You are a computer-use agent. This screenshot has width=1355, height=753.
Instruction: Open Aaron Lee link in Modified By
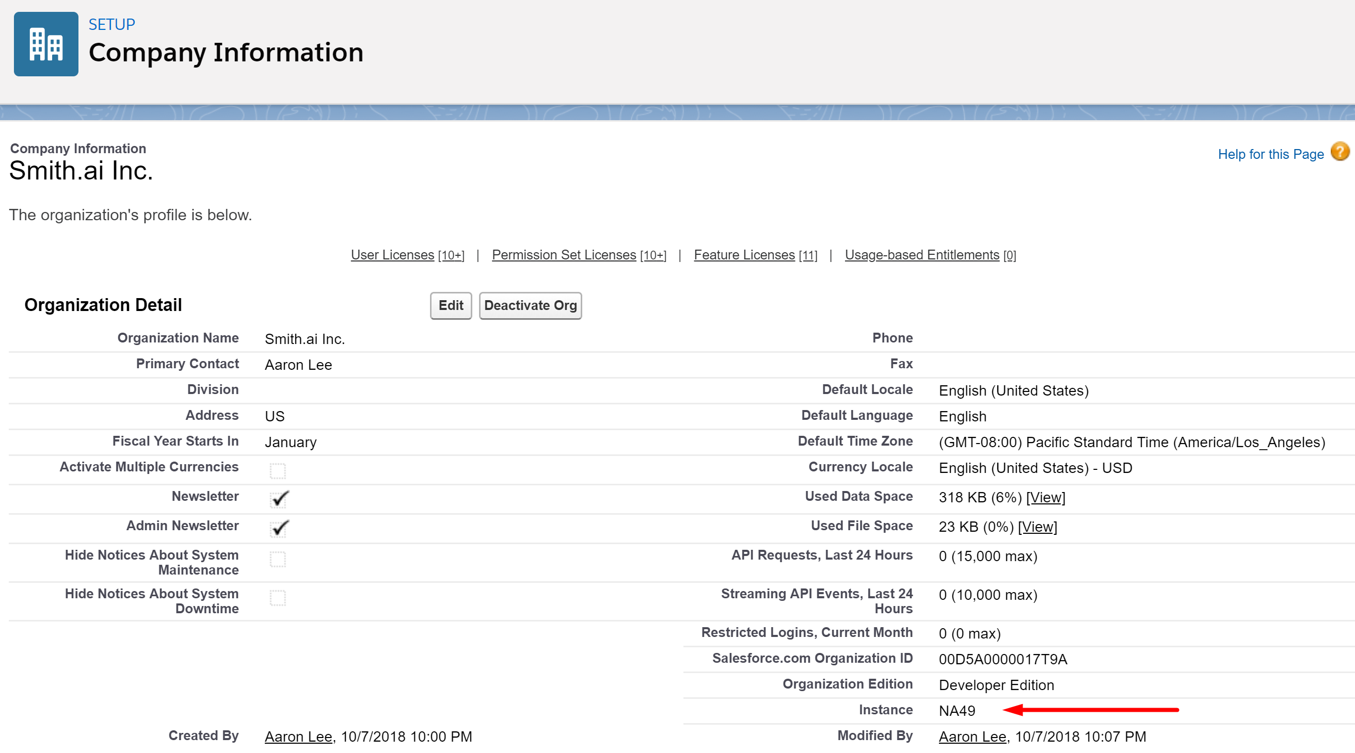coord(973,736)
